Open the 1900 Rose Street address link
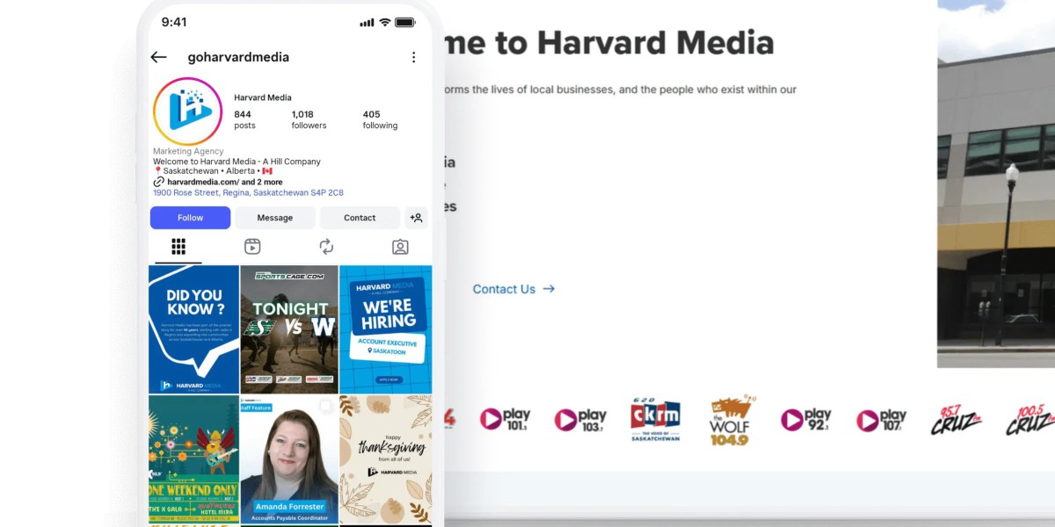Screen dimensions: 1055x527 (248, 192)
